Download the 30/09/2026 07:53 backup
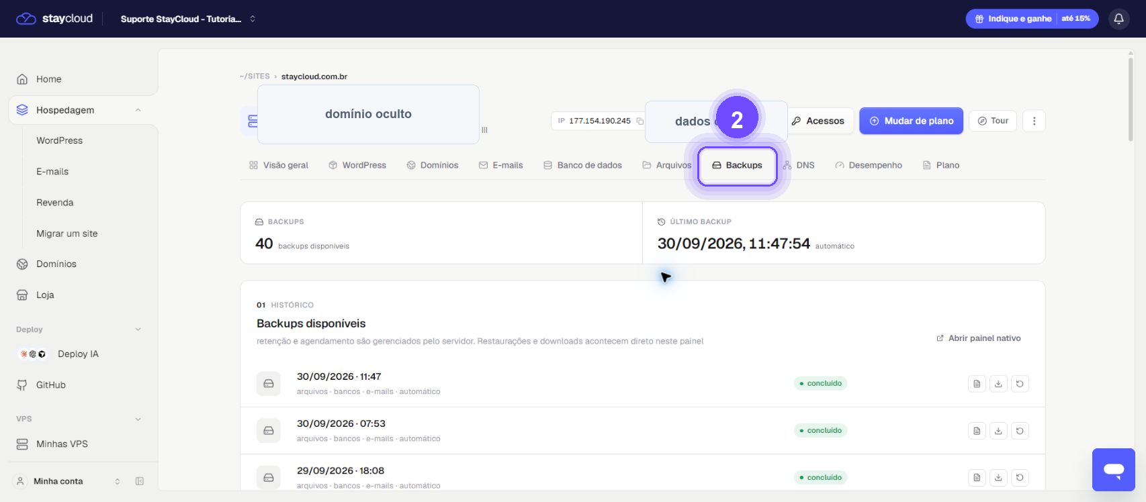This screenshot has height=502, width=1146. pyautogui.click(x=998, y=431)
